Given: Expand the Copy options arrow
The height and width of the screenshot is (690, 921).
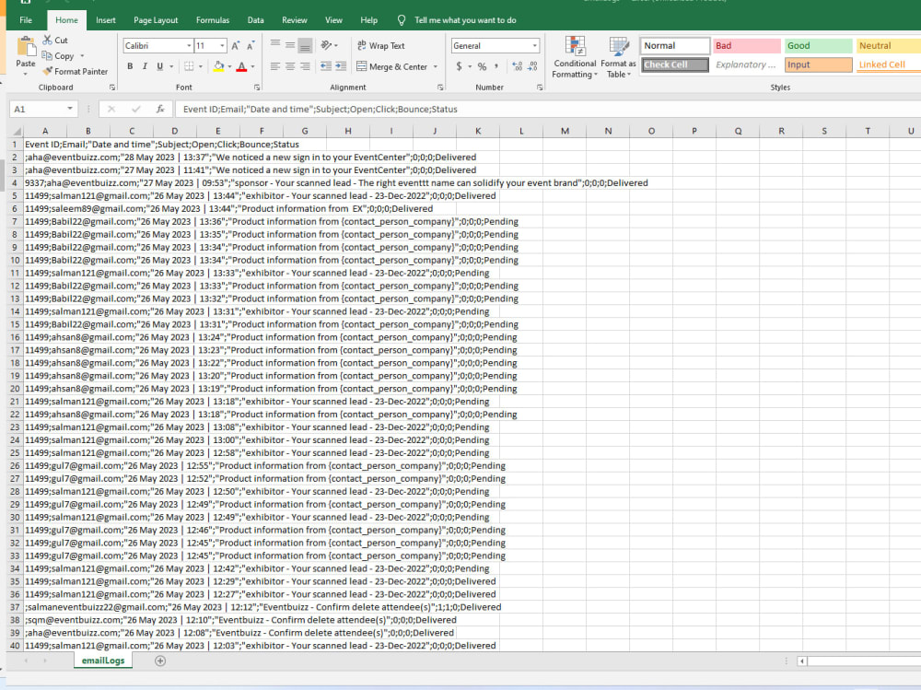Looking at the screenshot, I should 82,56.
